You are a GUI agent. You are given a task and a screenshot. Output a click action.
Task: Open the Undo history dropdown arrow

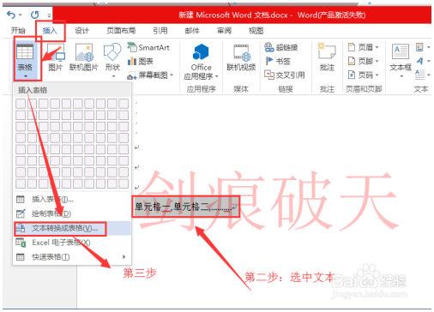point(21,15)
